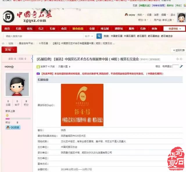This screenshot has height=172, width=186.
Task: Open 交易 in the navigation bar
Action: click(x=92, y=28)
